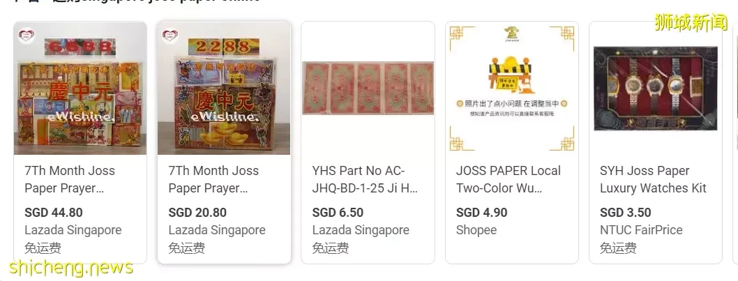The width and height of the screenshot is (738, 281).
Task: Click the heart logo on the 2288 product image
Action: 170,36
